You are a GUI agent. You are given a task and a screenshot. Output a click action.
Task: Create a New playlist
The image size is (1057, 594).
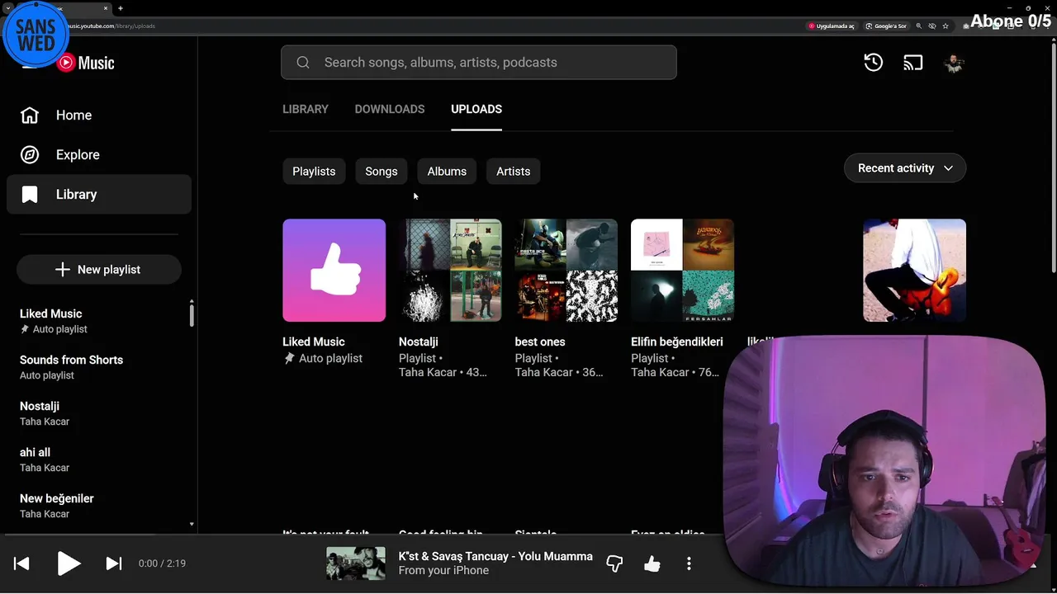99,270
